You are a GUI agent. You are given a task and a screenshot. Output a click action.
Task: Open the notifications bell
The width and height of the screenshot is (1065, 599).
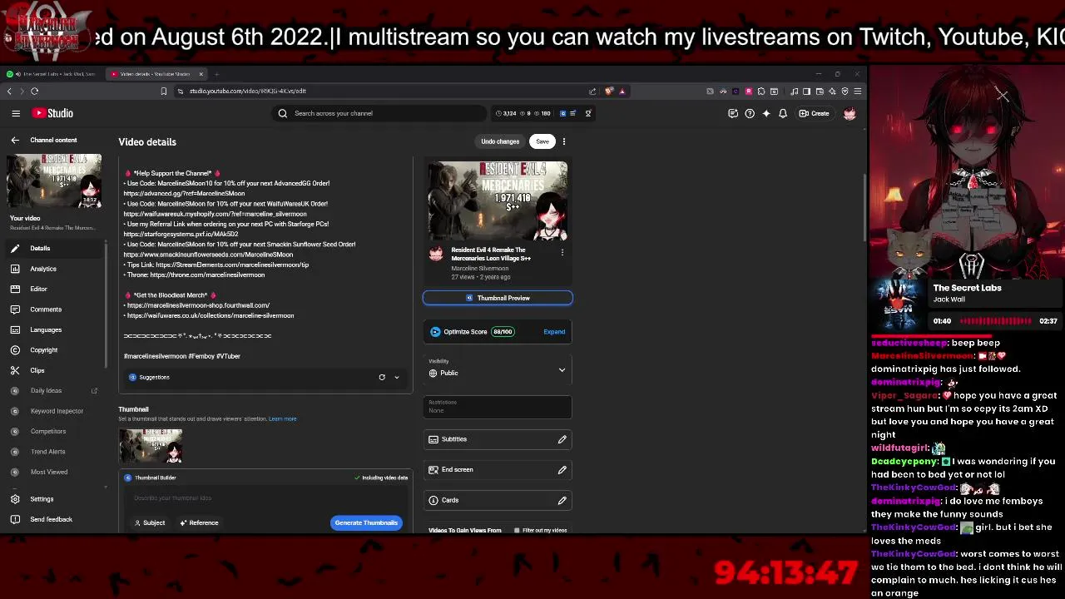pyautogui.click(x=783, y=113)
